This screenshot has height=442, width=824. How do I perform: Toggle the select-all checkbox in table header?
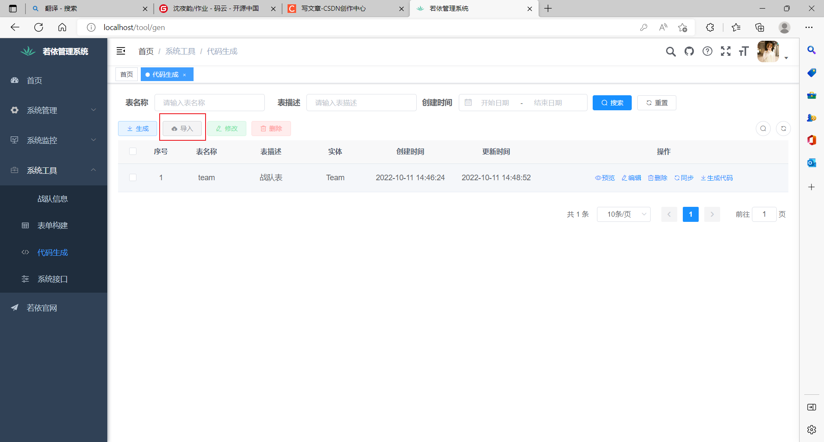(133, 151)
